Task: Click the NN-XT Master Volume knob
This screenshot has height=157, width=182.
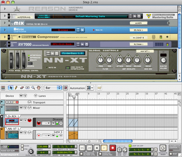Action: 163,60
